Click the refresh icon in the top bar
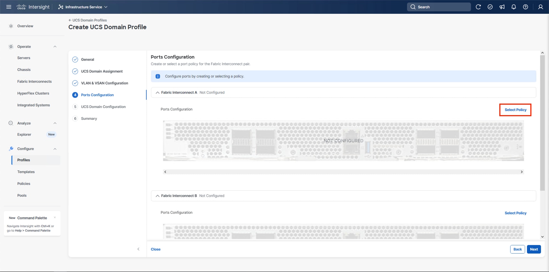The width and height of the screenshot is (549, 272). 478,7
